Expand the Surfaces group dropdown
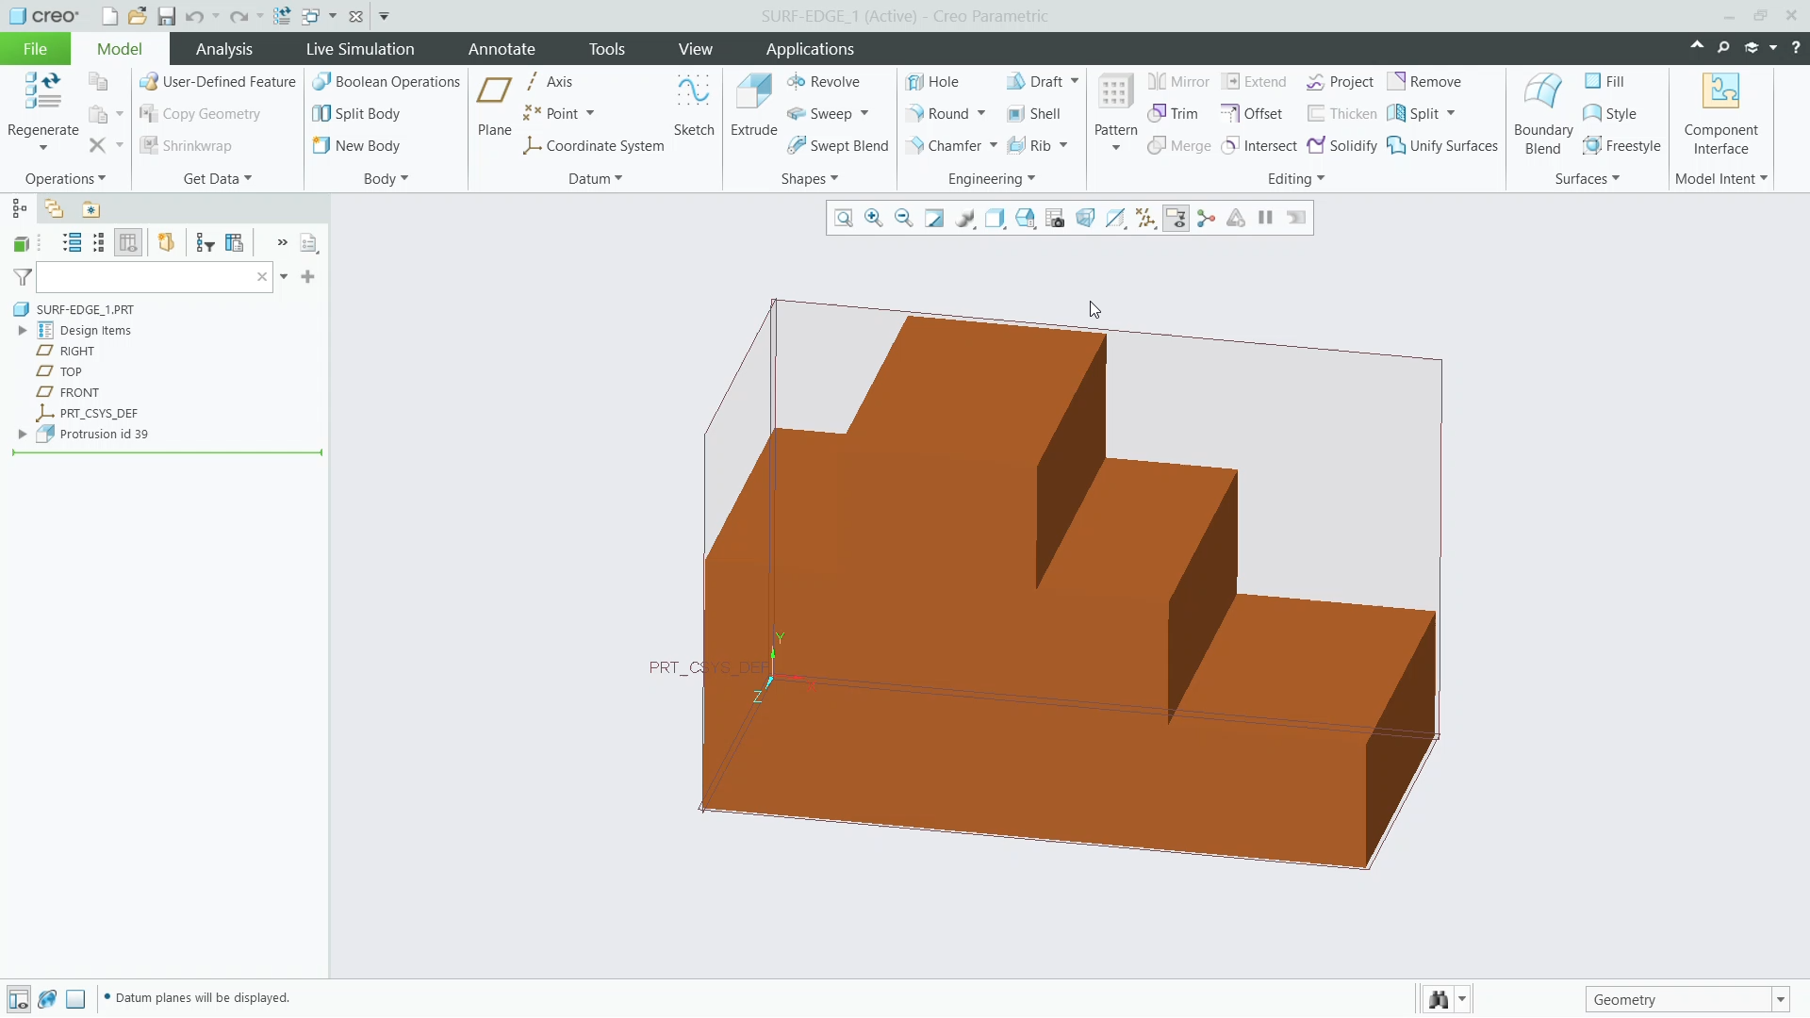The height and width of the screenshot is (1018, 1810). pos(1588,179)
